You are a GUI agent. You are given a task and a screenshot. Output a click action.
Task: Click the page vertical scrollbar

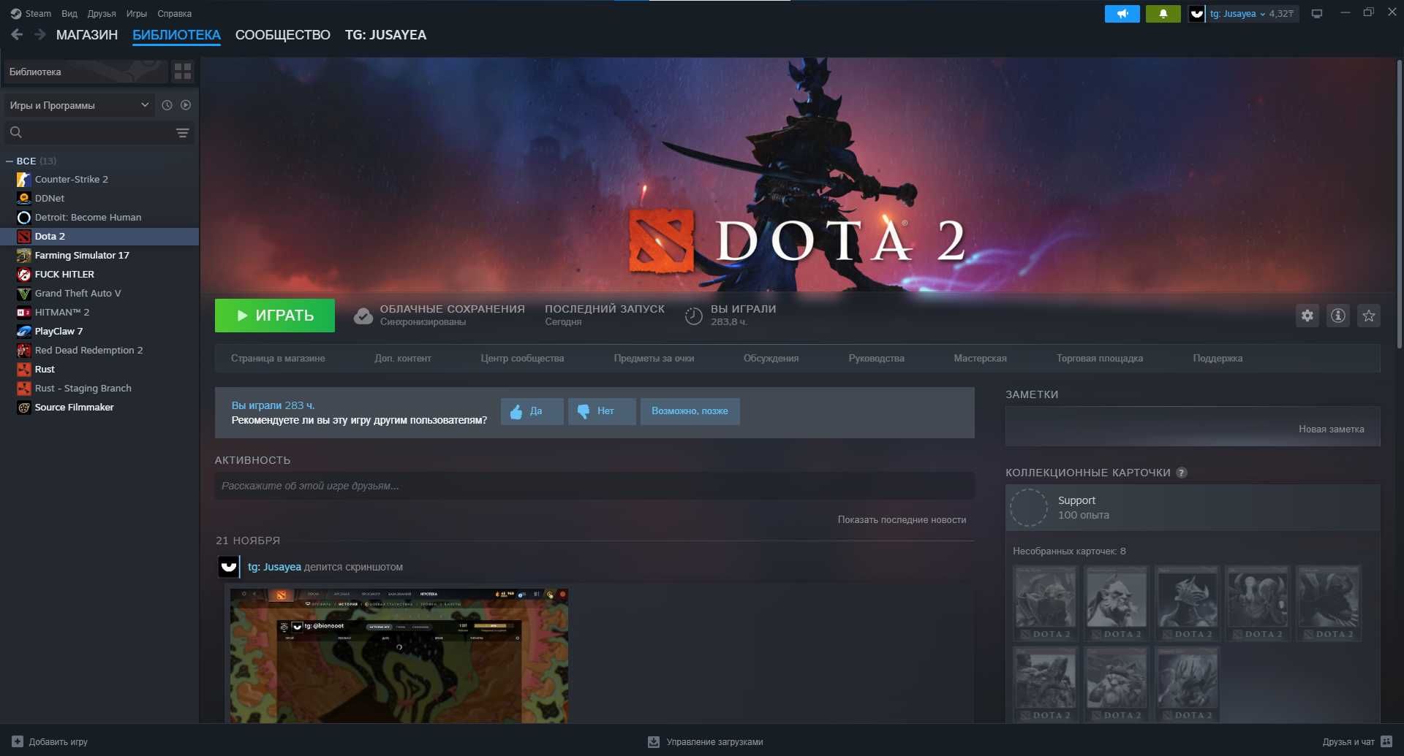coord(1399,205)
